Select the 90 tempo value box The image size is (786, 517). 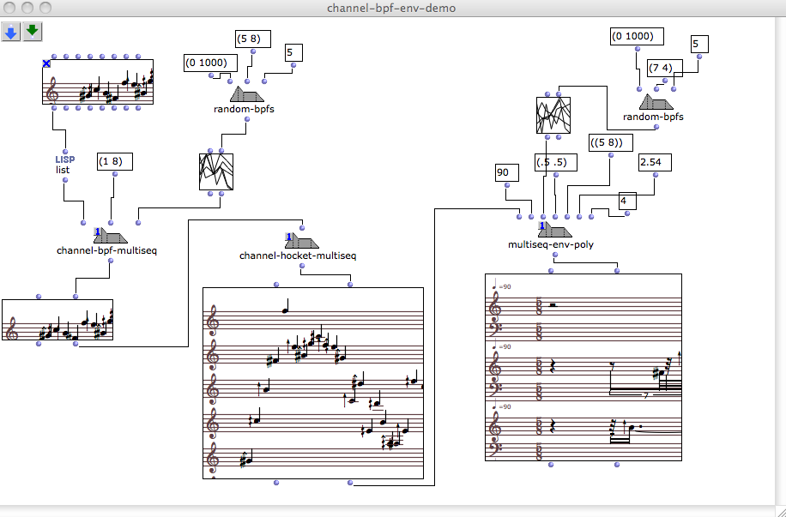tap(505, 173)
